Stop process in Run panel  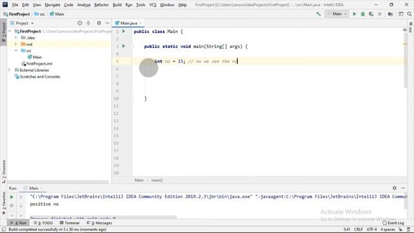pyautogui.click(x=12, y=205)
